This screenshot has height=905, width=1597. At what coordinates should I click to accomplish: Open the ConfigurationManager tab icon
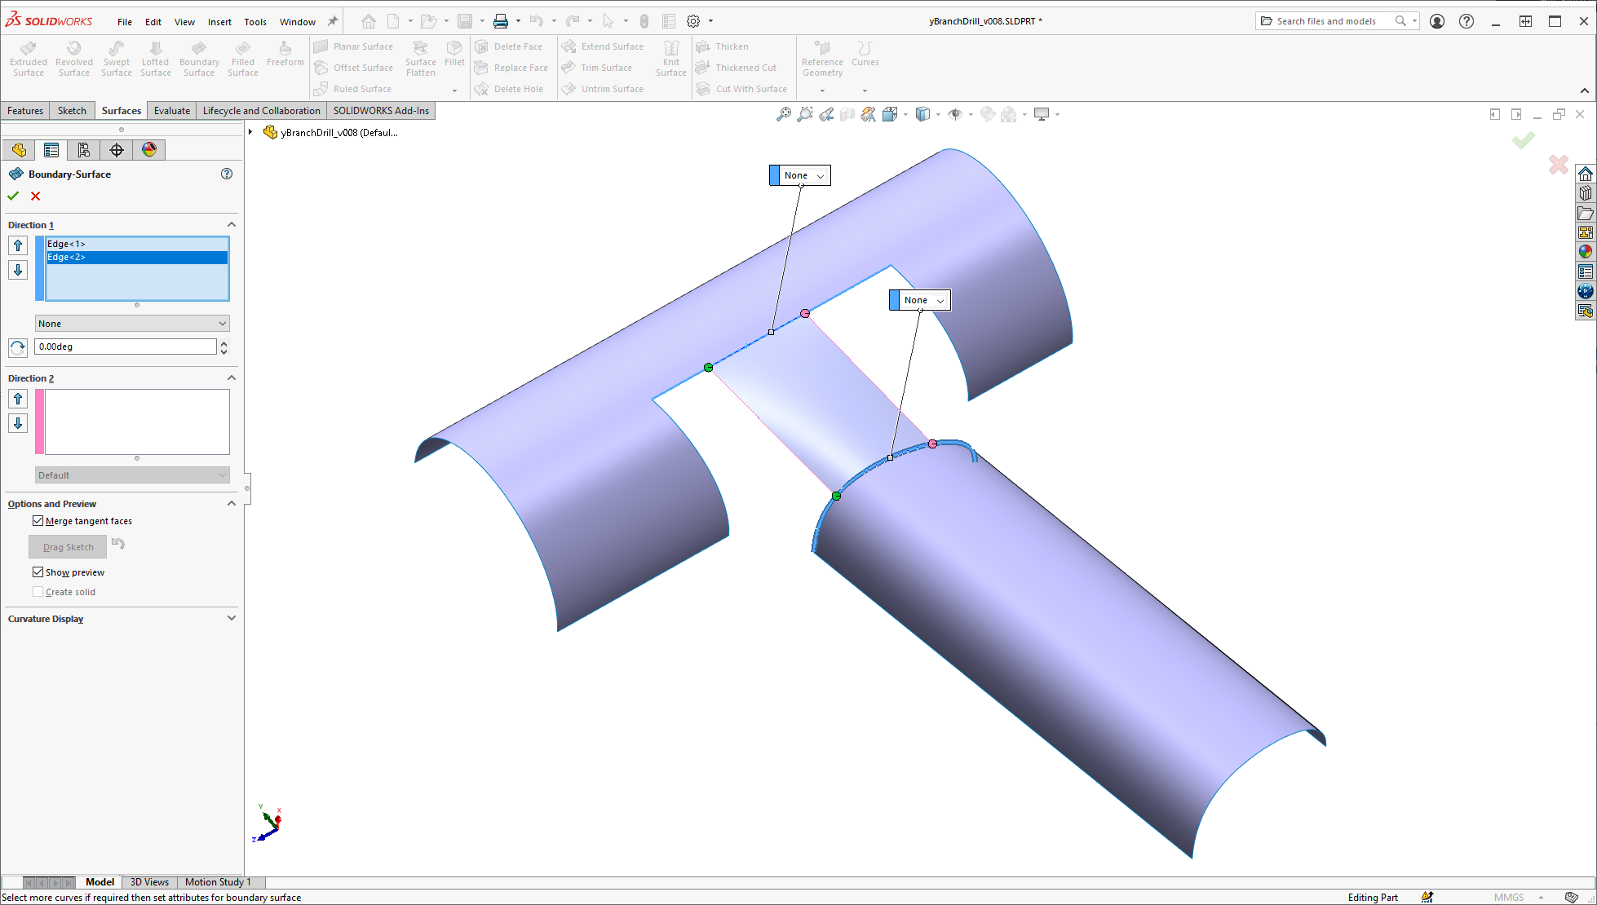(x=84, y=150)
